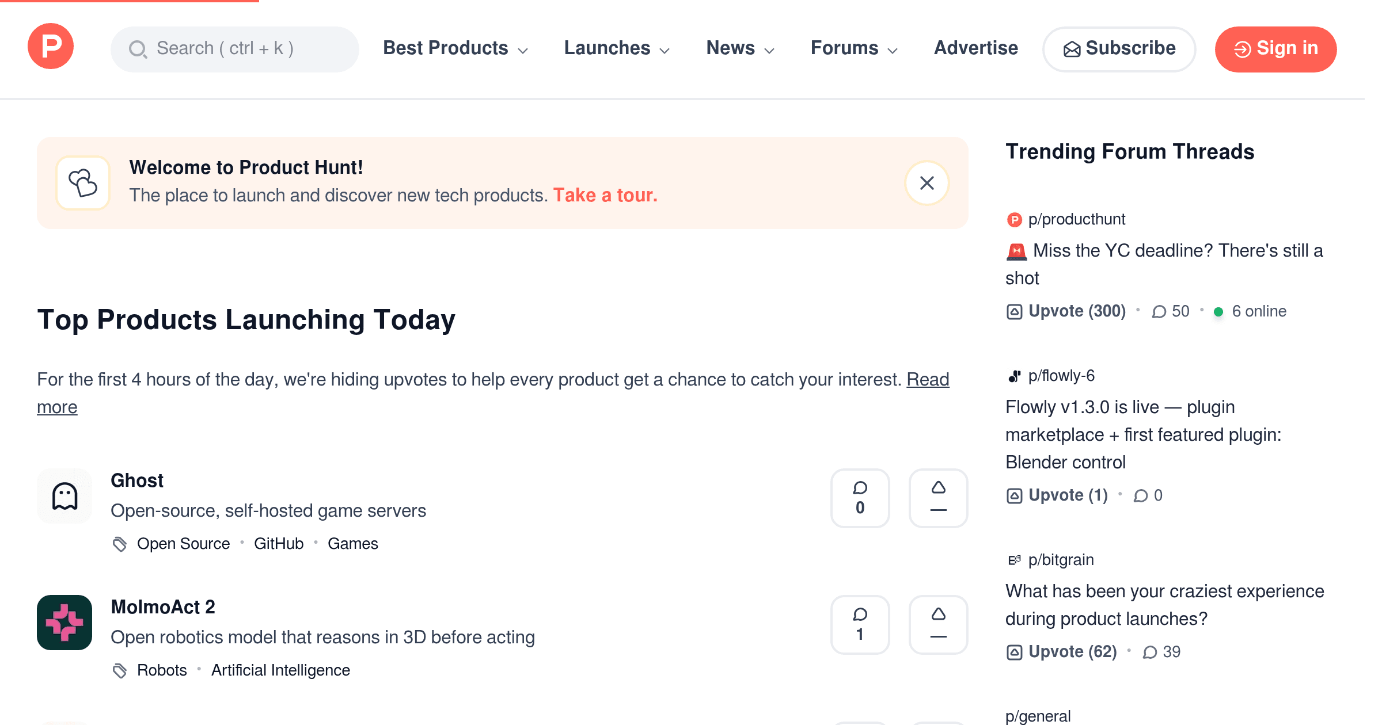This screenshot has width=1382, height=725.
Task: Open the Ghost product thumbnail
Action: tap(64, 496)
